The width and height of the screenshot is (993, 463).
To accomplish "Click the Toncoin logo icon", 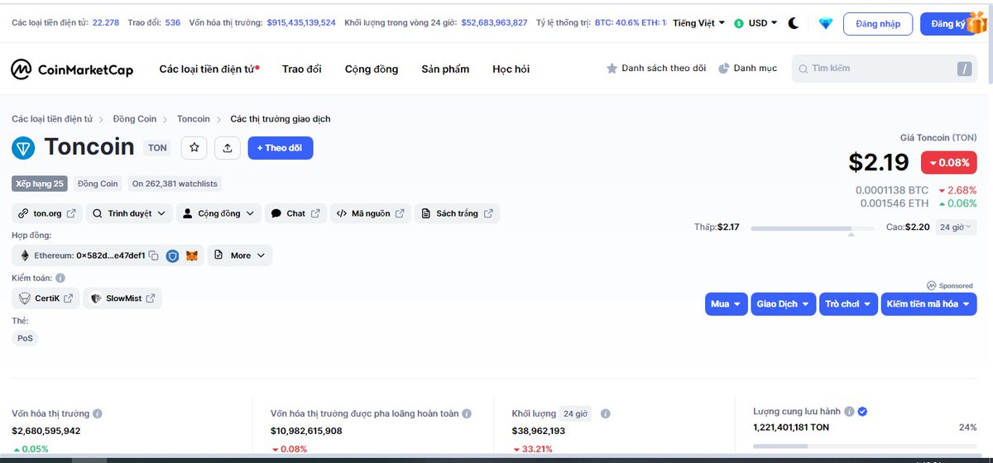I will click(x=23, y=148).
